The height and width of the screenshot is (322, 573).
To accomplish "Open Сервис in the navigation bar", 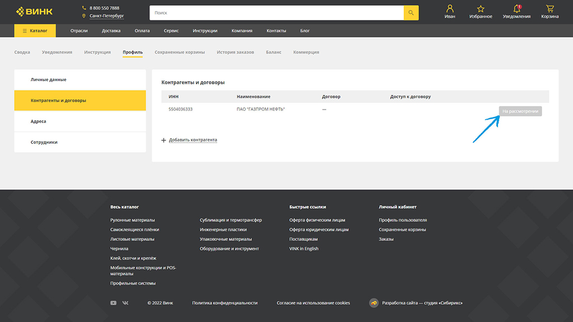I will pyautogui.click(x=171, y=31).
